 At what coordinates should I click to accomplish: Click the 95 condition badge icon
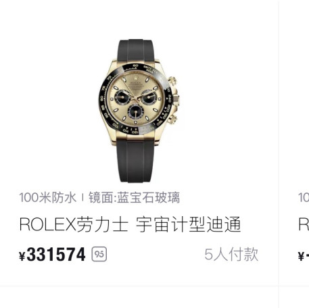[x=99, y=255]
